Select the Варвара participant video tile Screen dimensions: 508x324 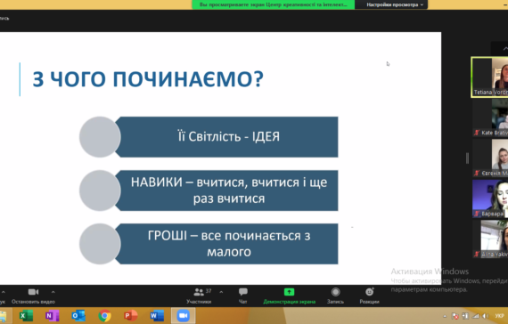[490, 198]
